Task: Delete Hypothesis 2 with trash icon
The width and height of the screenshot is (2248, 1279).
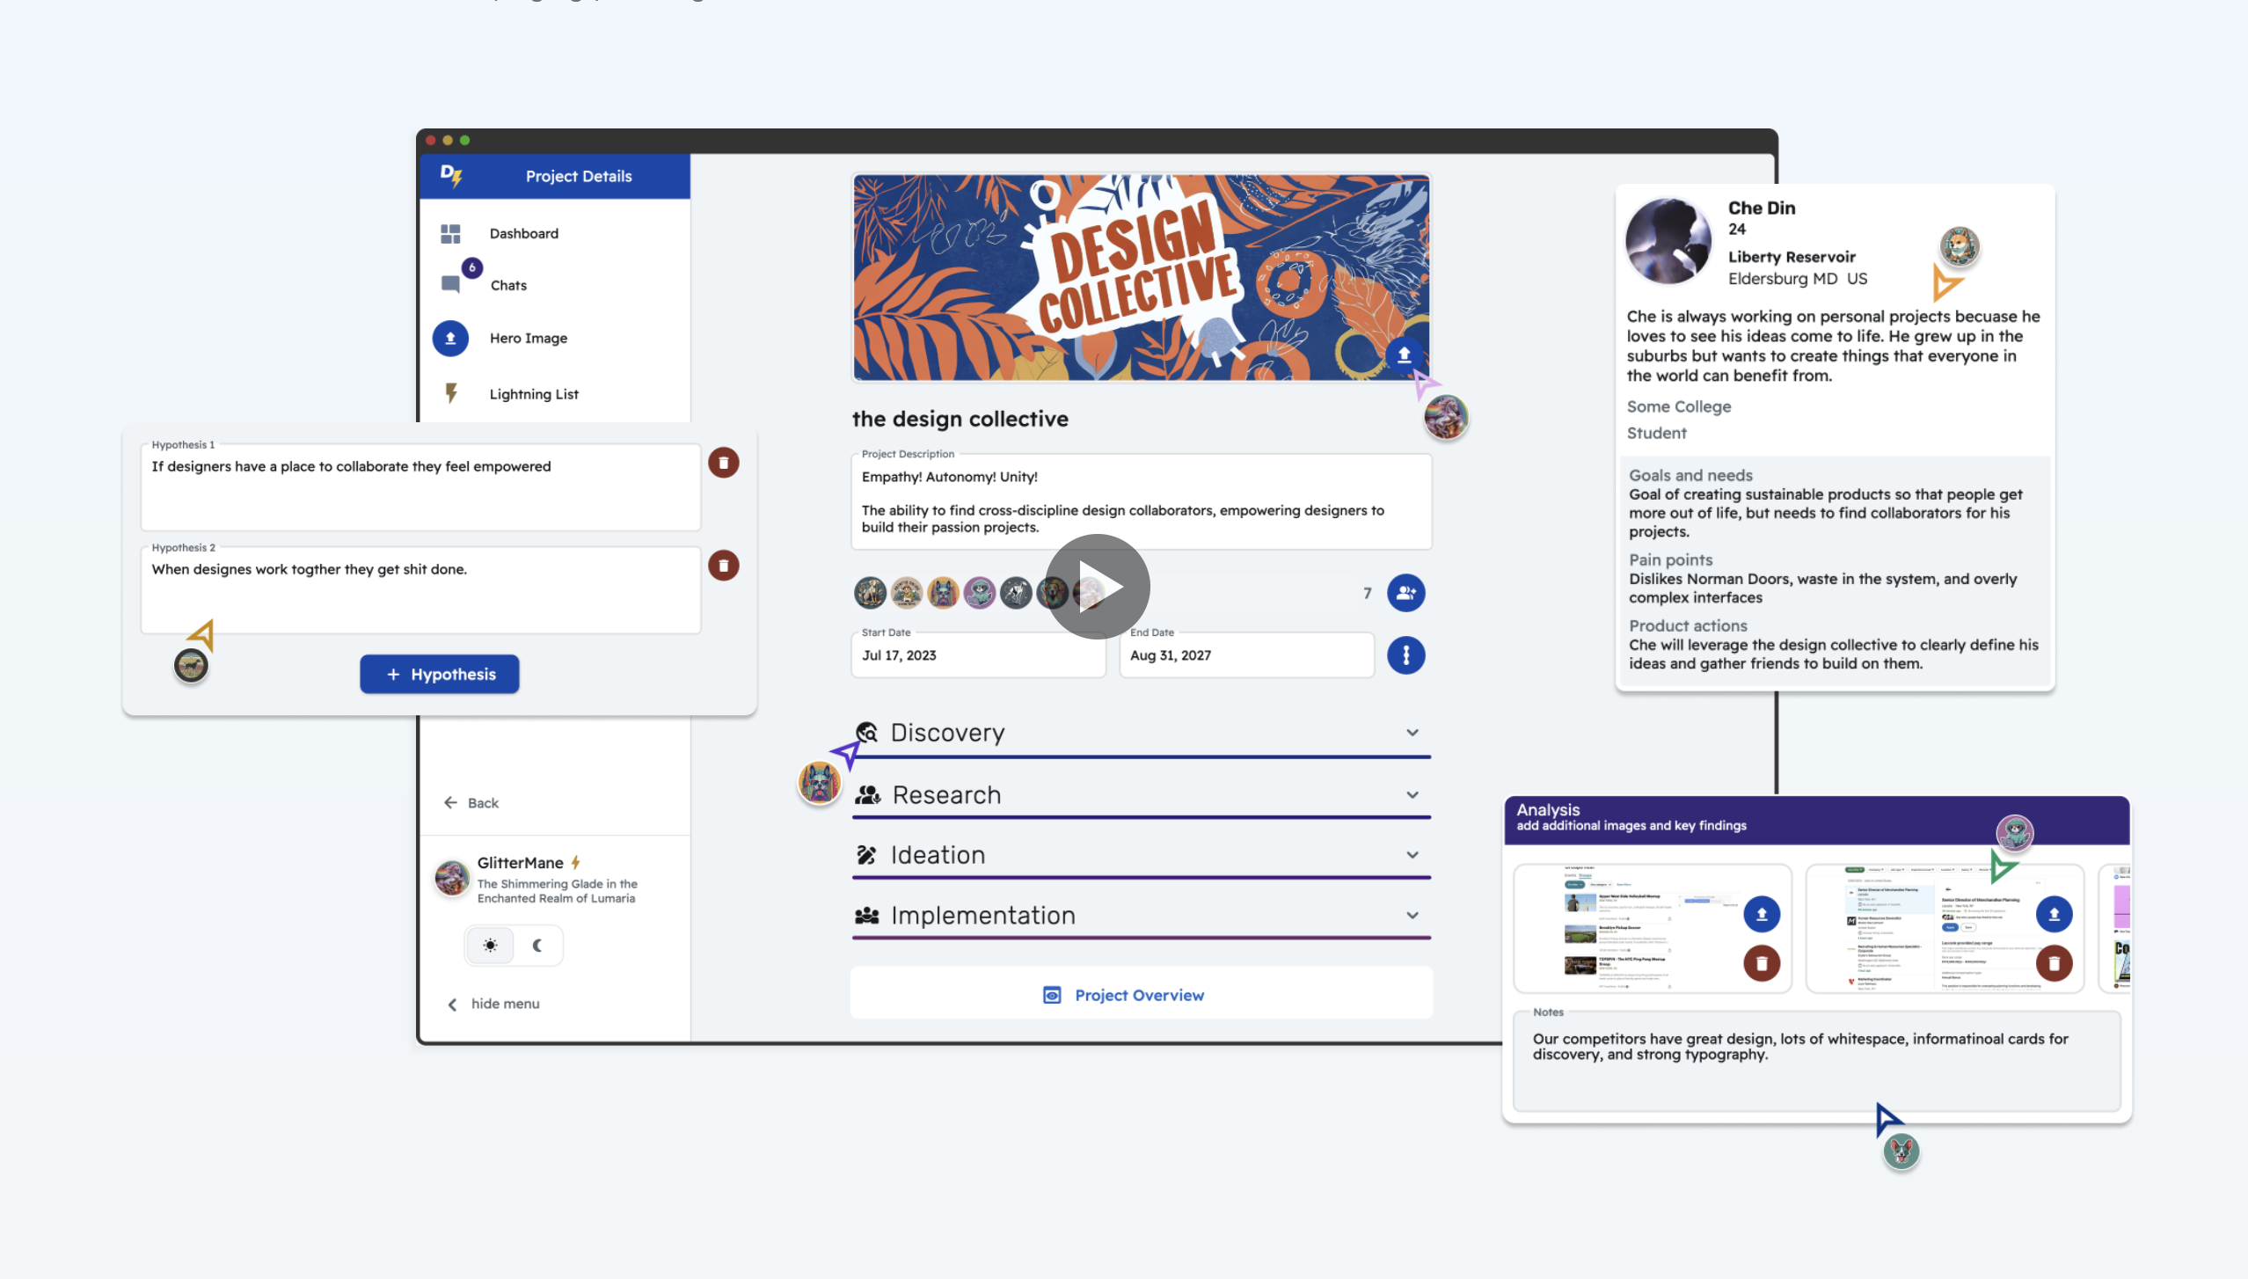Action: click(x=723, y=566)
